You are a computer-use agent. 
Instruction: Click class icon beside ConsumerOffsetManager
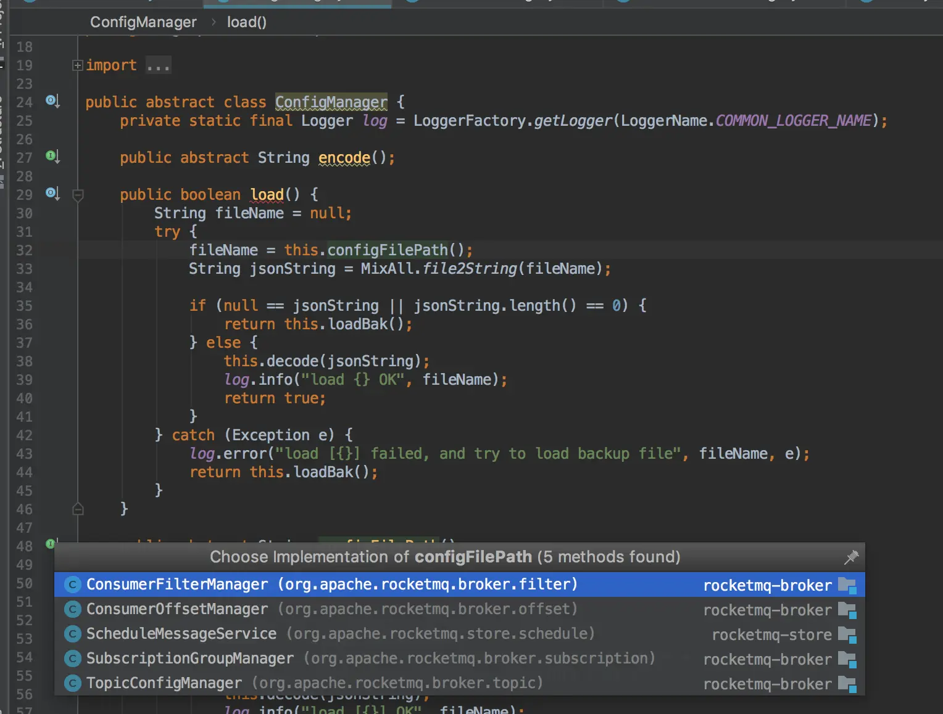(73, 609)
